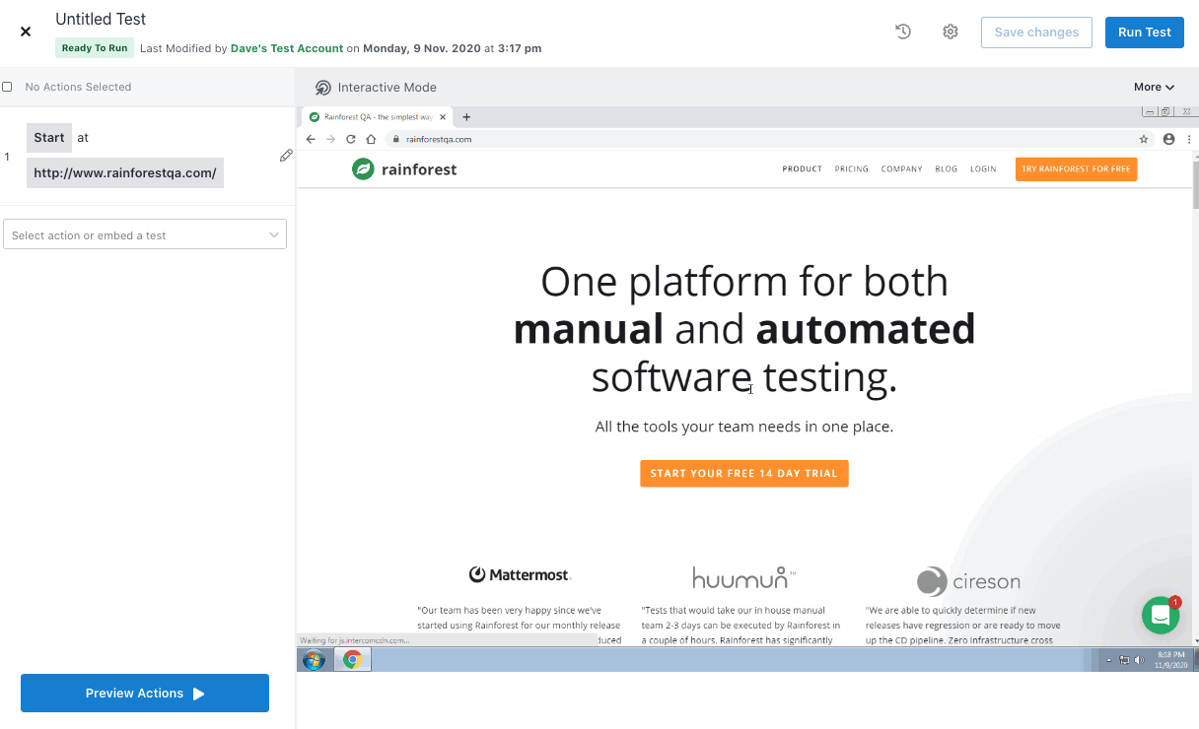The image size is (1199, 729).
Task: Click the network tray icon
Action: (1124, 660)
